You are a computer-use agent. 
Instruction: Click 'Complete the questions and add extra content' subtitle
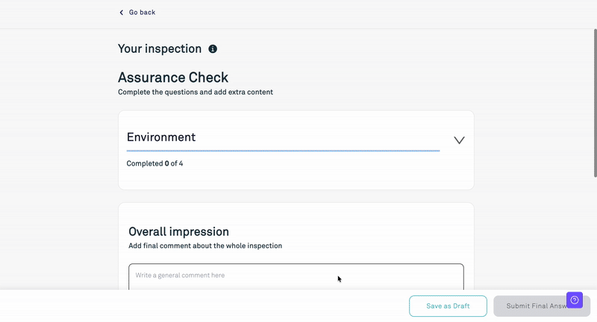pyautogui.click(x=196, y=92)
